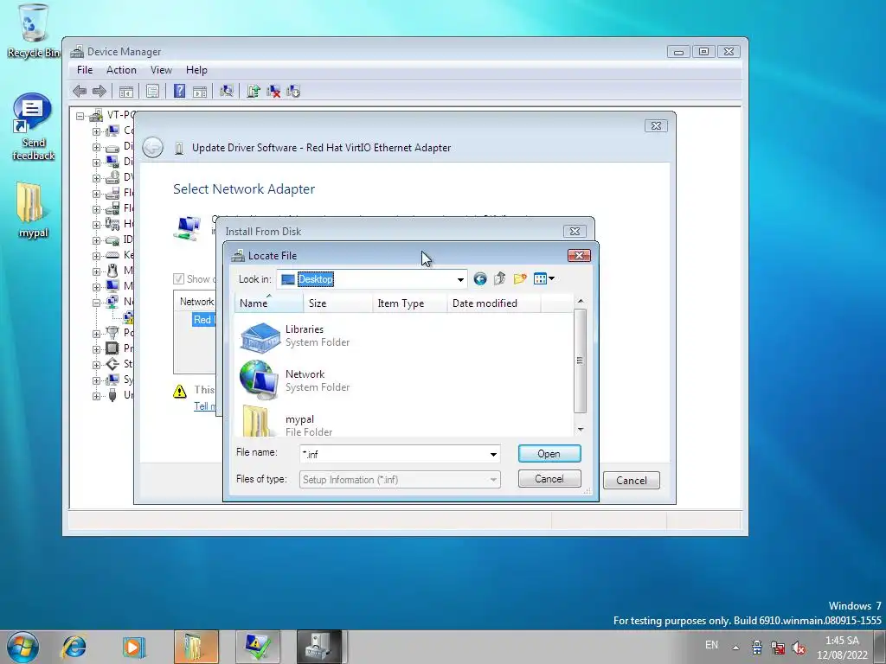Open Windows Media Player from the taskbar
The height and width of the screenshot is (664, 886).
pos(134,647)
